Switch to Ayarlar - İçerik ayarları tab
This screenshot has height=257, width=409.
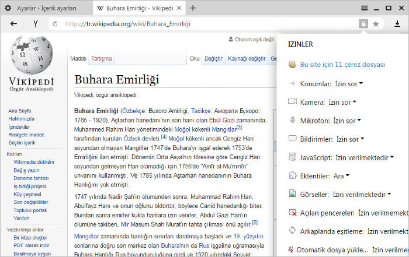pyautogui.click(x=46, y=8)
